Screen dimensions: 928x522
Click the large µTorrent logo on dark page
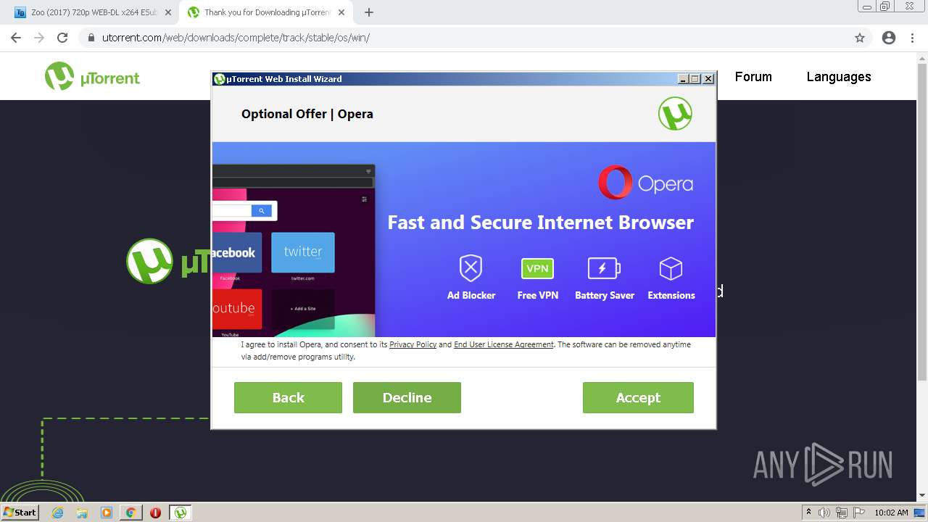[x=168, y=261]
